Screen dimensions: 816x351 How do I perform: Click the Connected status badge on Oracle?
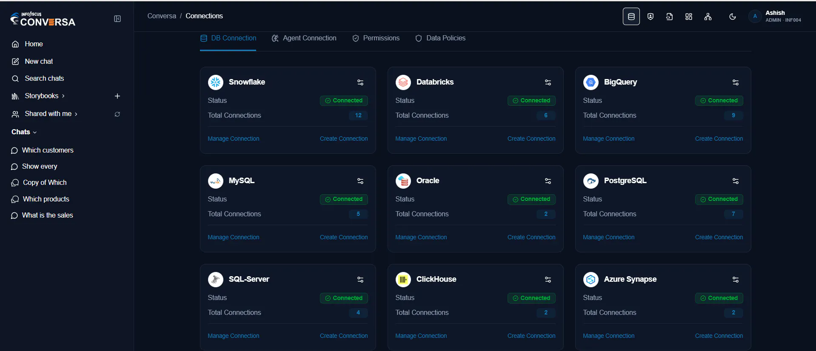(531, 199)
